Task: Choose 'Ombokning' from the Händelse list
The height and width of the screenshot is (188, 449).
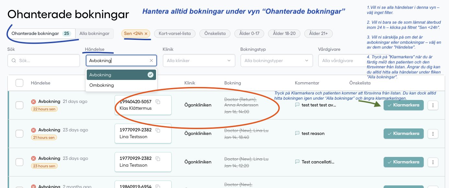Action: click(x=102, y=85)
